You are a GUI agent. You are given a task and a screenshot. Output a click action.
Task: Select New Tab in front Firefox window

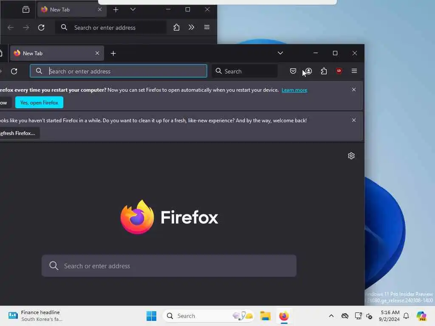(57, 53)
